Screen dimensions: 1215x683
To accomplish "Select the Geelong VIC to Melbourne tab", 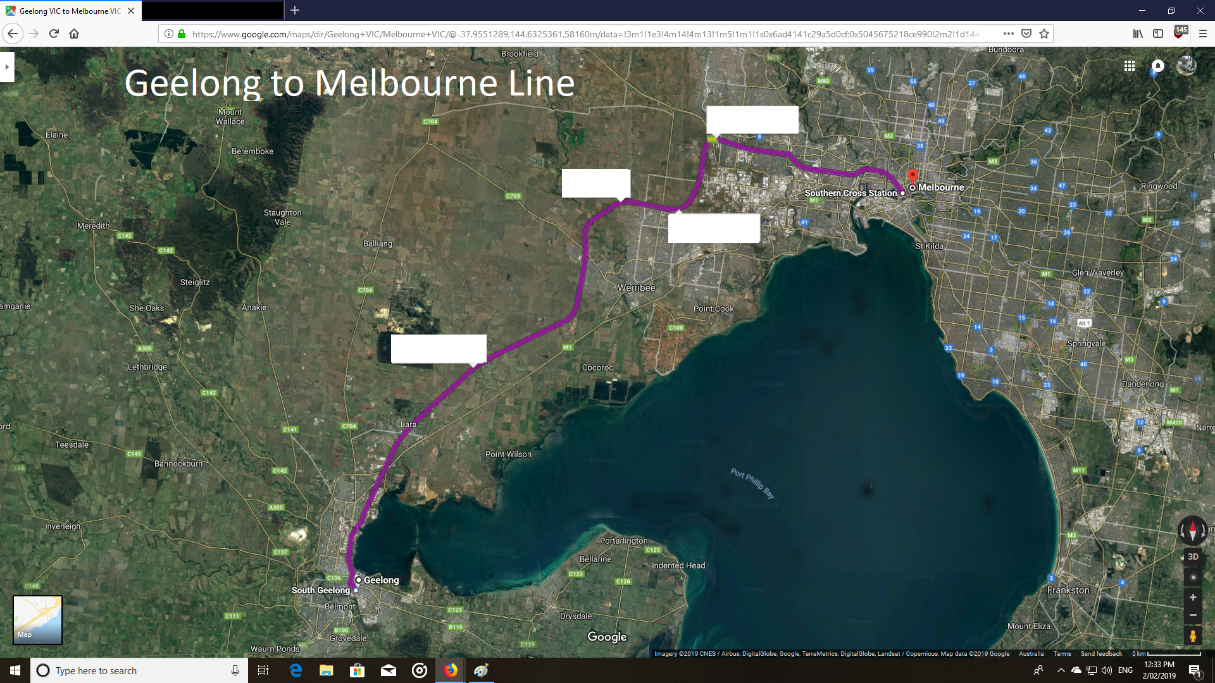I will click(x=70, y=11).
